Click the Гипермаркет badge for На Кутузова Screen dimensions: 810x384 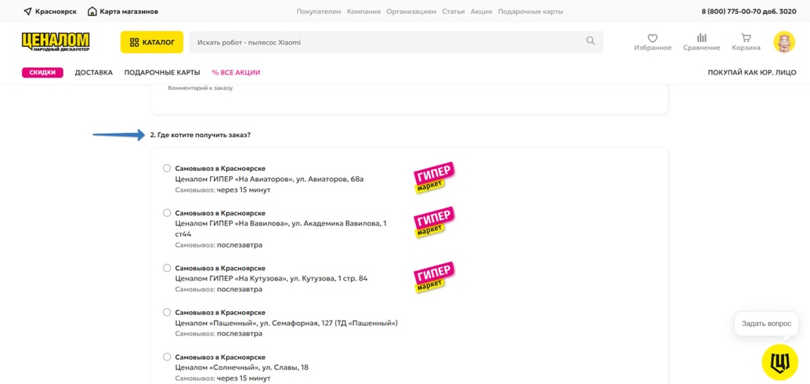435,277
